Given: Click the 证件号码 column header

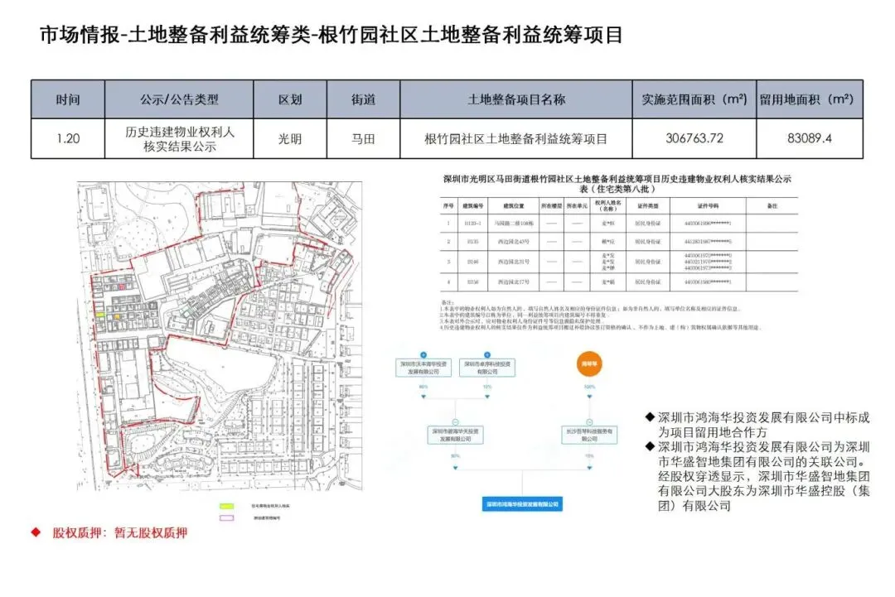Looking at the screenshot, I should 708,206.
